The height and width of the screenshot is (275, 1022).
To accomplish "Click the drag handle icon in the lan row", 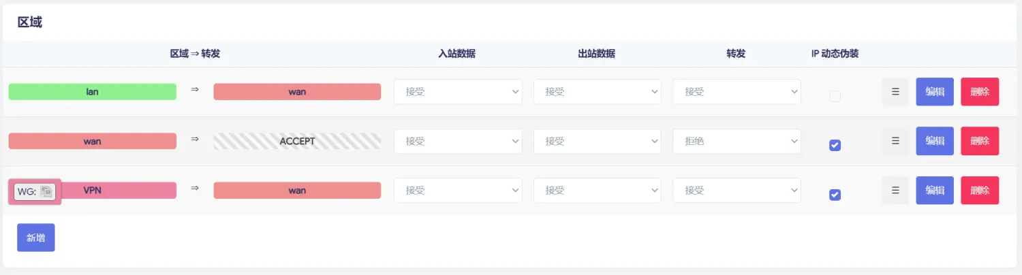I will pyautogui.click(x=895, y=92).
